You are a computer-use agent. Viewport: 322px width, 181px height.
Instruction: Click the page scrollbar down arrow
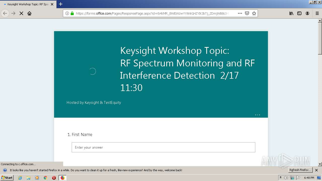pos(320,164)
